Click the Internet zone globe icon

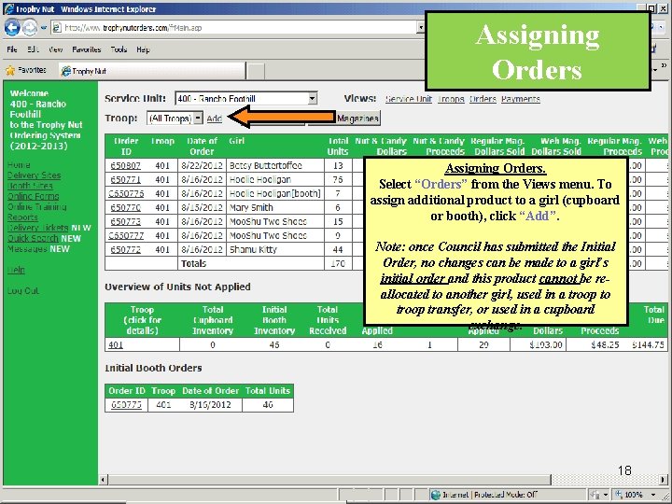coord(436,495)
